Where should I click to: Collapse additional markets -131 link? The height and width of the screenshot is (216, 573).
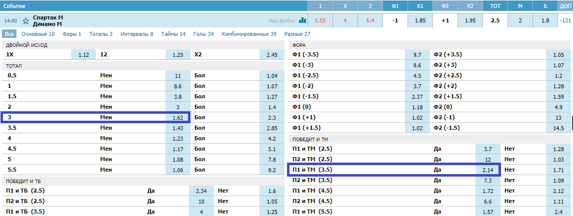pyautogui.click(x=565, y=21)
